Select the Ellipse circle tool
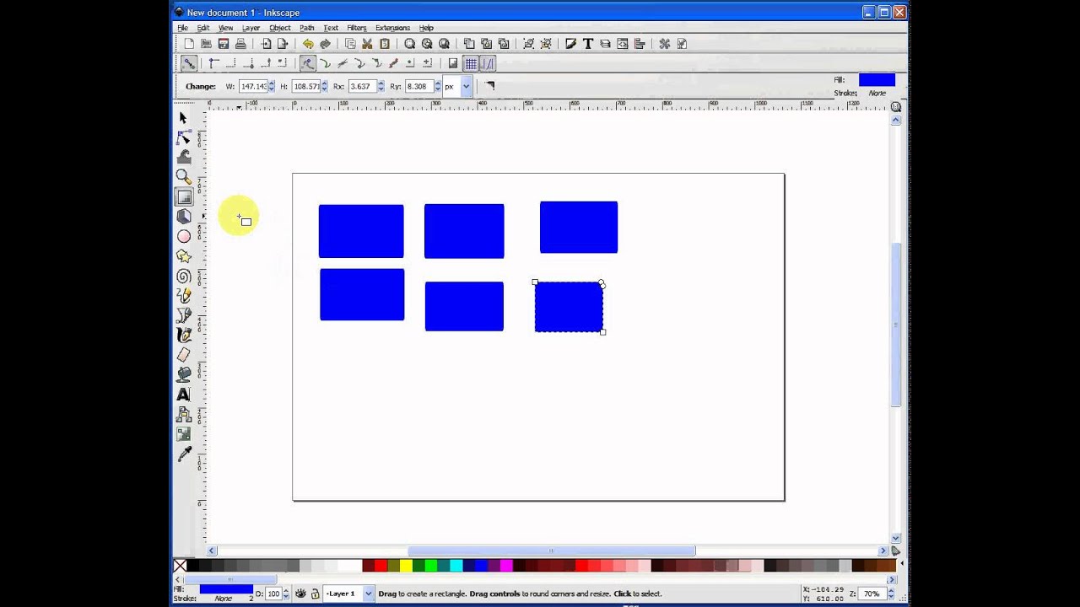The width and height of the screenshot is (1080, 607). pyautogui.click(x=183, y=237)
